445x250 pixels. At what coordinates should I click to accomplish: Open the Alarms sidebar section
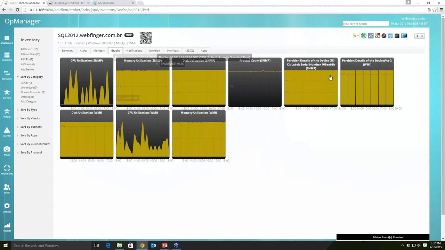point(7,132)
